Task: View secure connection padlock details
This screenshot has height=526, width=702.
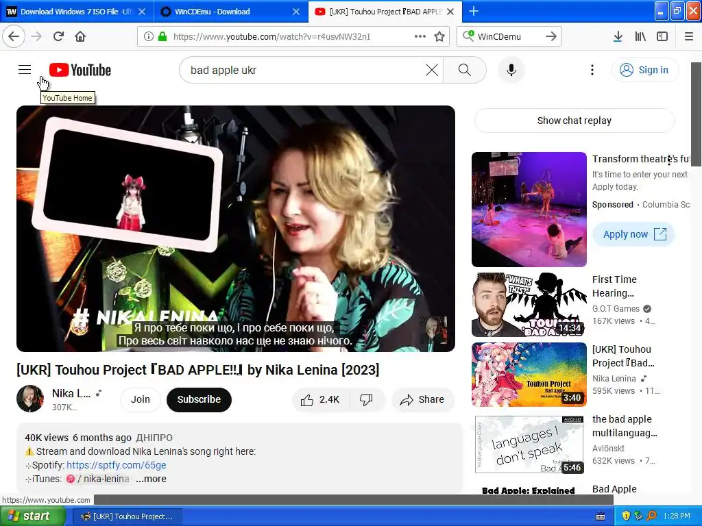Action: tap(162, 36)
